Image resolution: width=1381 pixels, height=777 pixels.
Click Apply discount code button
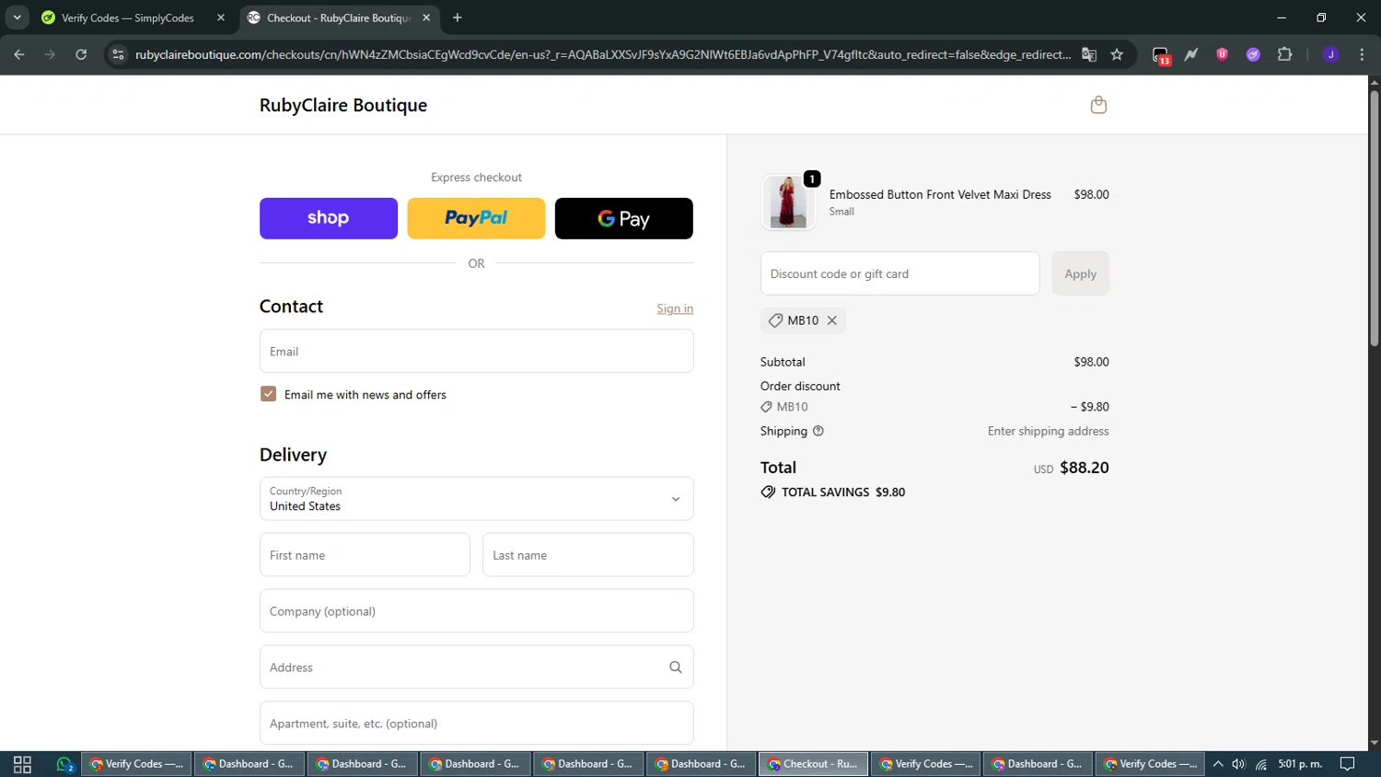[1081, 273]
